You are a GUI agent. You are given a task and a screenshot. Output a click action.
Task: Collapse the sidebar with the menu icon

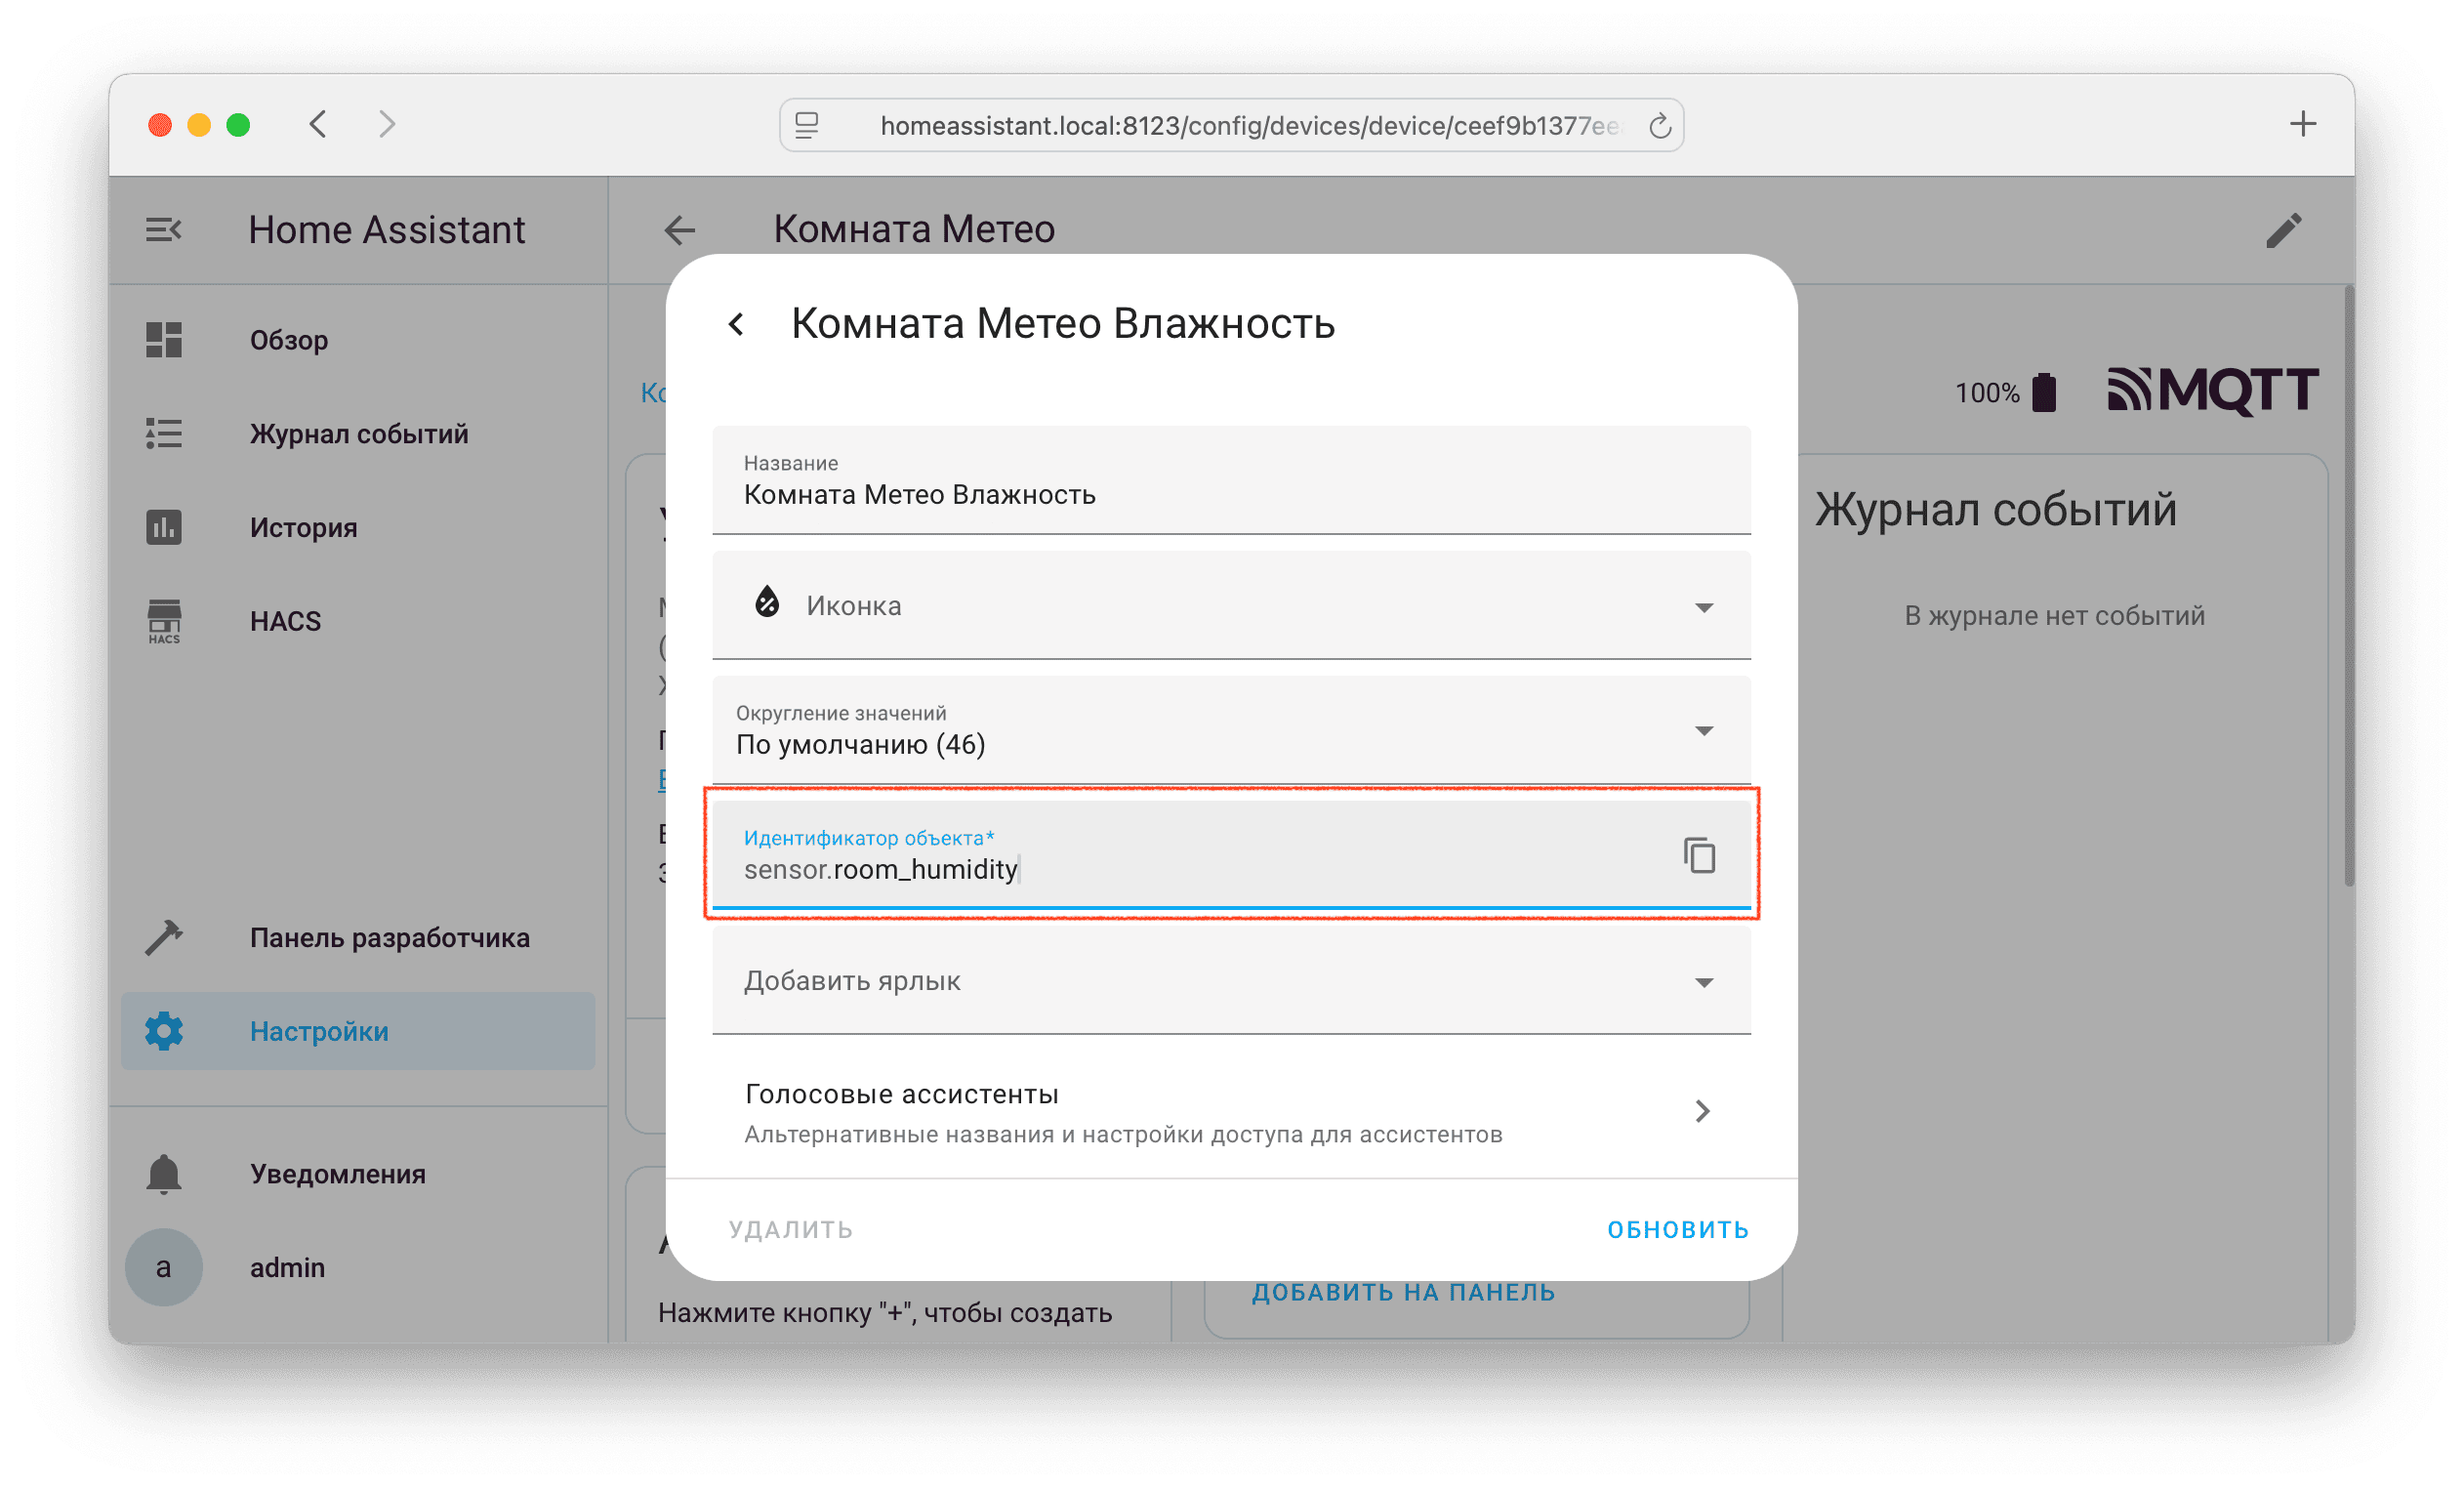click(x=163, y=230)
